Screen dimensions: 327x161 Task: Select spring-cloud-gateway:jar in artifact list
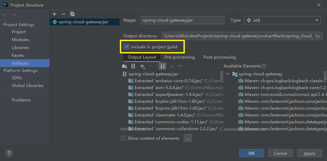pos(85,22)
